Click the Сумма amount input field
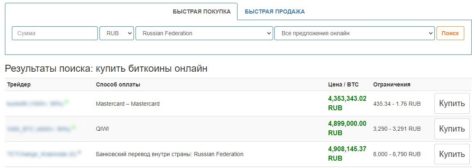The width and height of the screenshot is (475, 168). click(x=55, y=33)
